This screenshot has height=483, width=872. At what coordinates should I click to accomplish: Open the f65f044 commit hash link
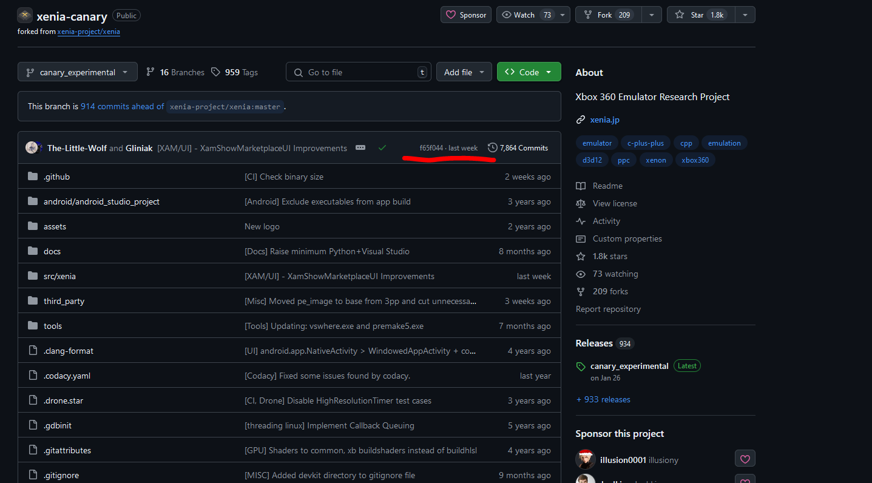coord(431,148)
